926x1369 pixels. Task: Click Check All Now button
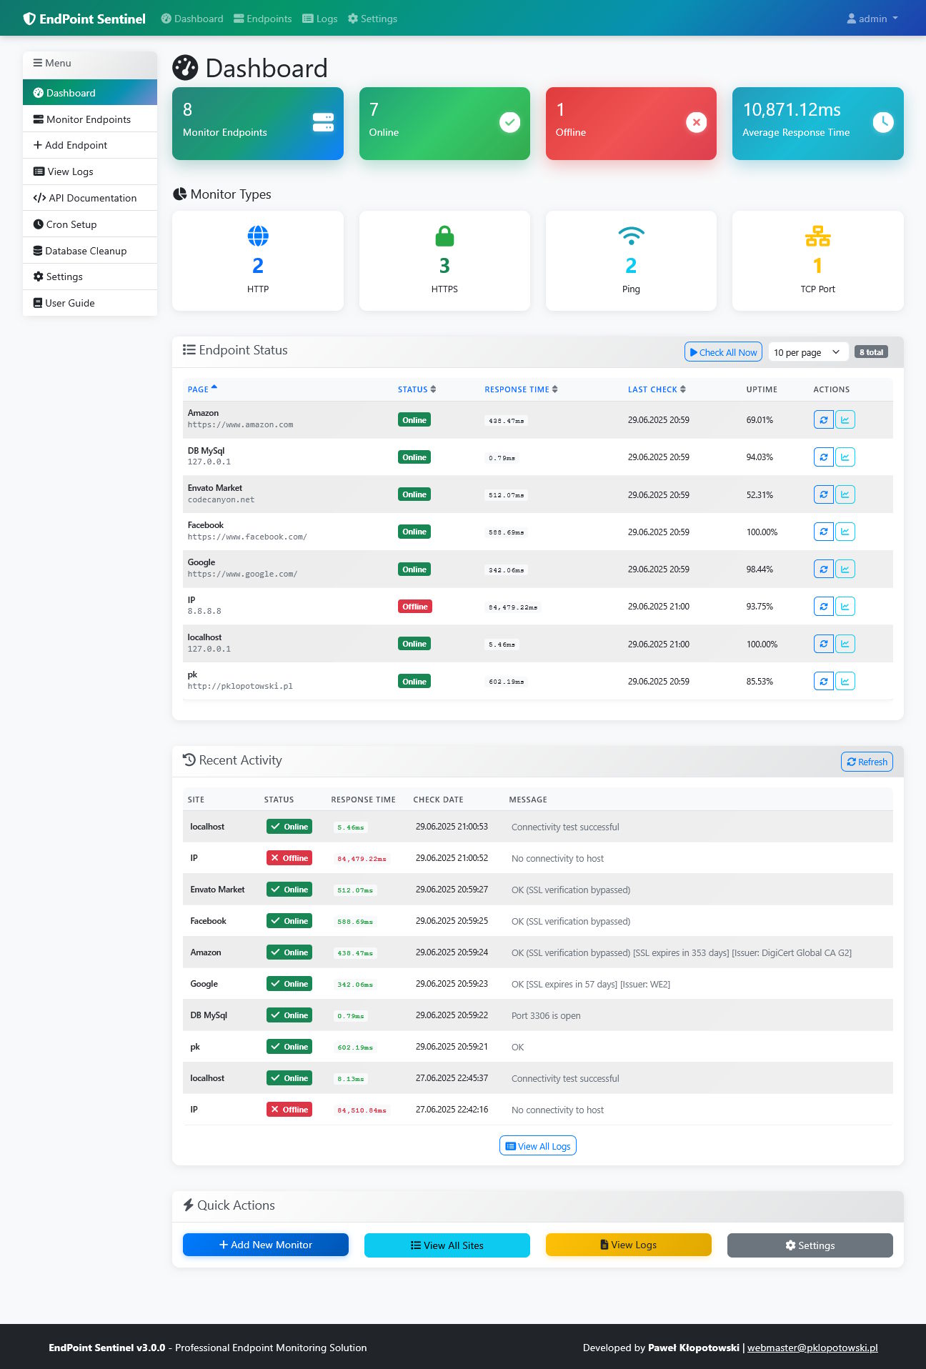[723, 352]
